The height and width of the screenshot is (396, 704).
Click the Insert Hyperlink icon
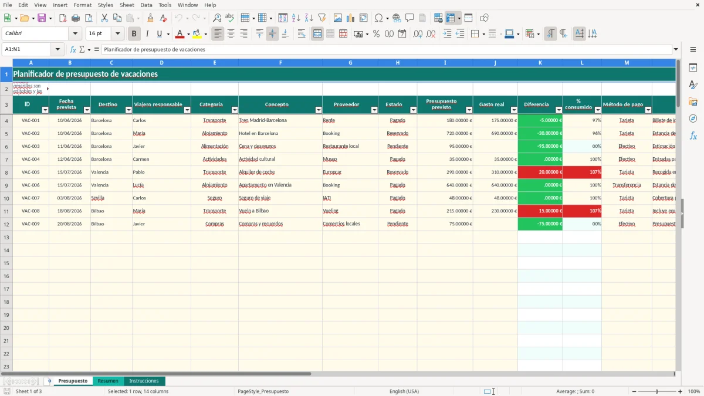397,18
